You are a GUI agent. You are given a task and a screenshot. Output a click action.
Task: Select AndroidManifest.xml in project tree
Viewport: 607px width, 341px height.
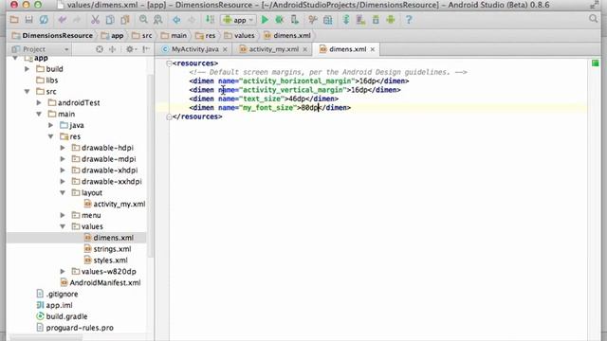pos(101,282)
